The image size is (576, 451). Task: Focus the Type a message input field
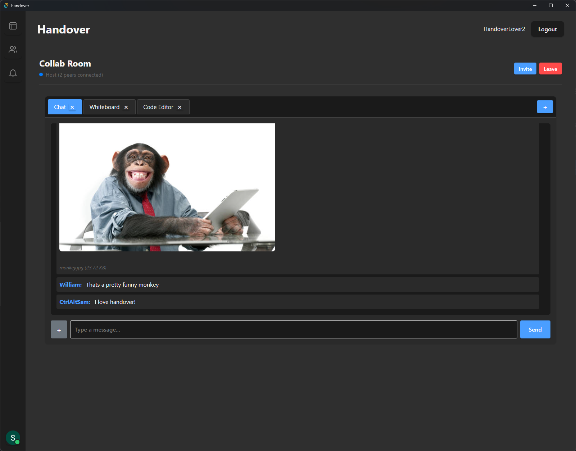pos(294,329)
